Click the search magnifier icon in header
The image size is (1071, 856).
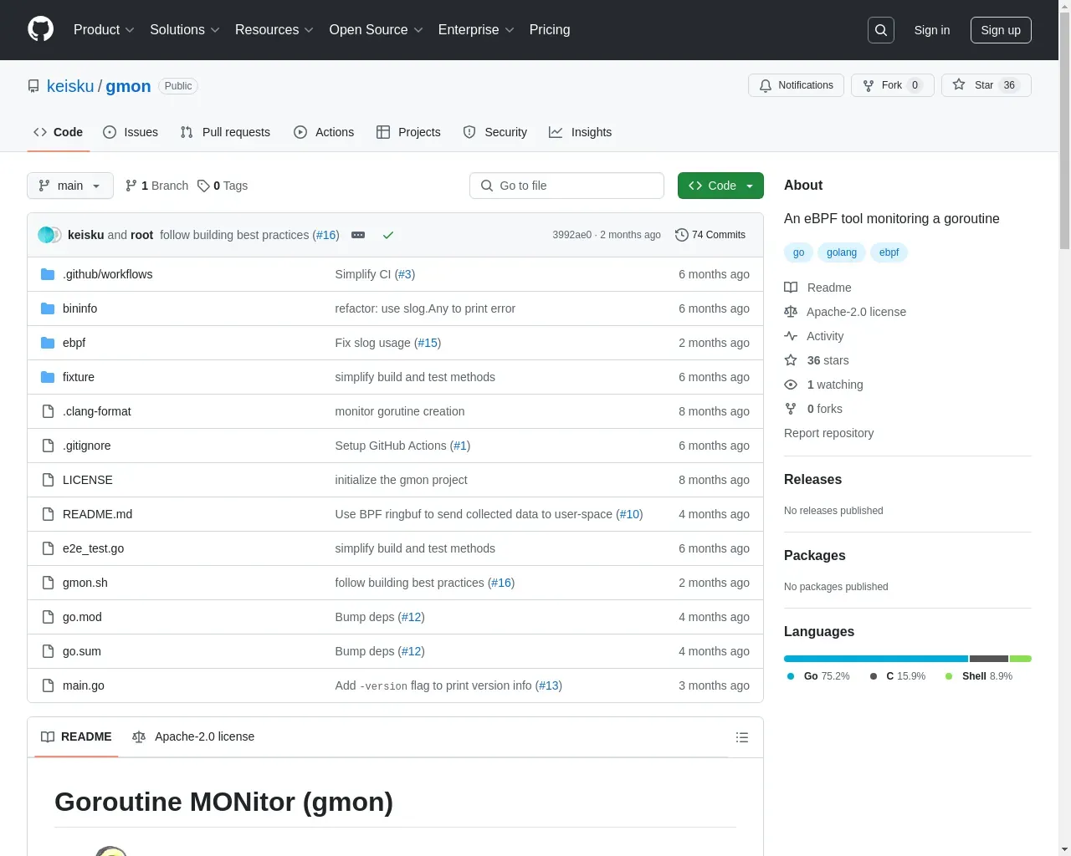(x=881, y=30)
